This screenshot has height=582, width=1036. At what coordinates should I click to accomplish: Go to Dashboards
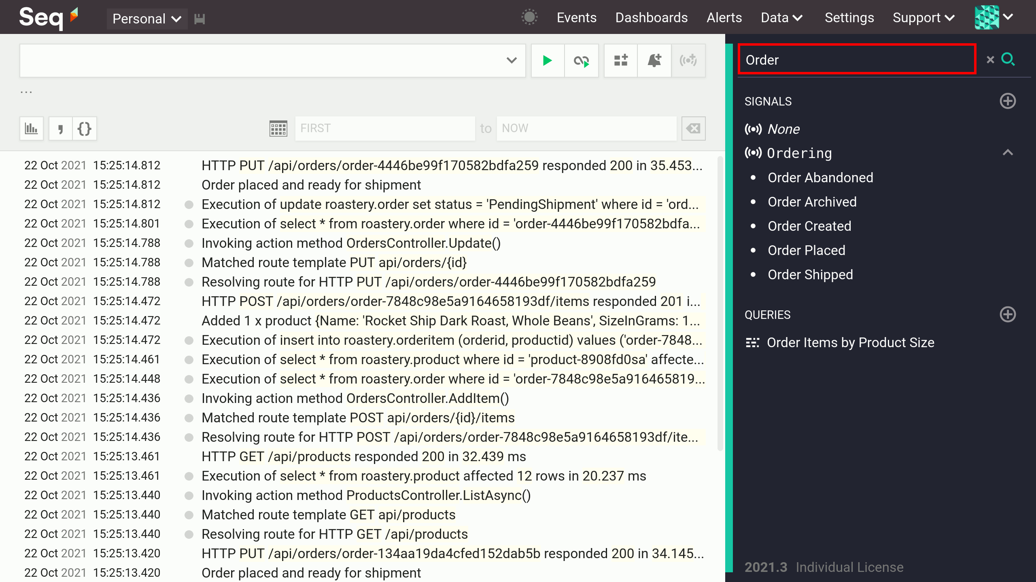(x=651, y=17)
